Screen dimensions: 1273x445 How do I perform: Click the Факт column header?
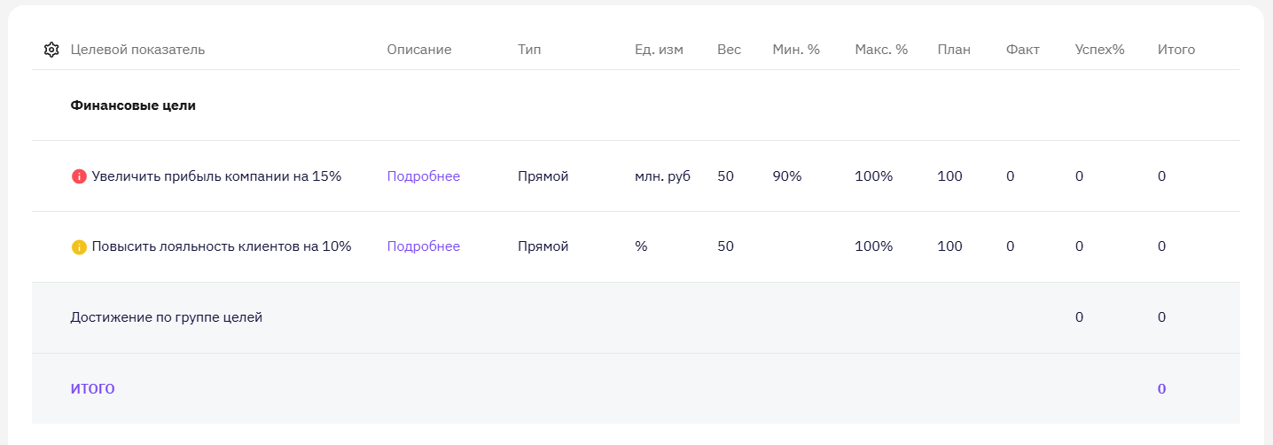[1023, 50]
